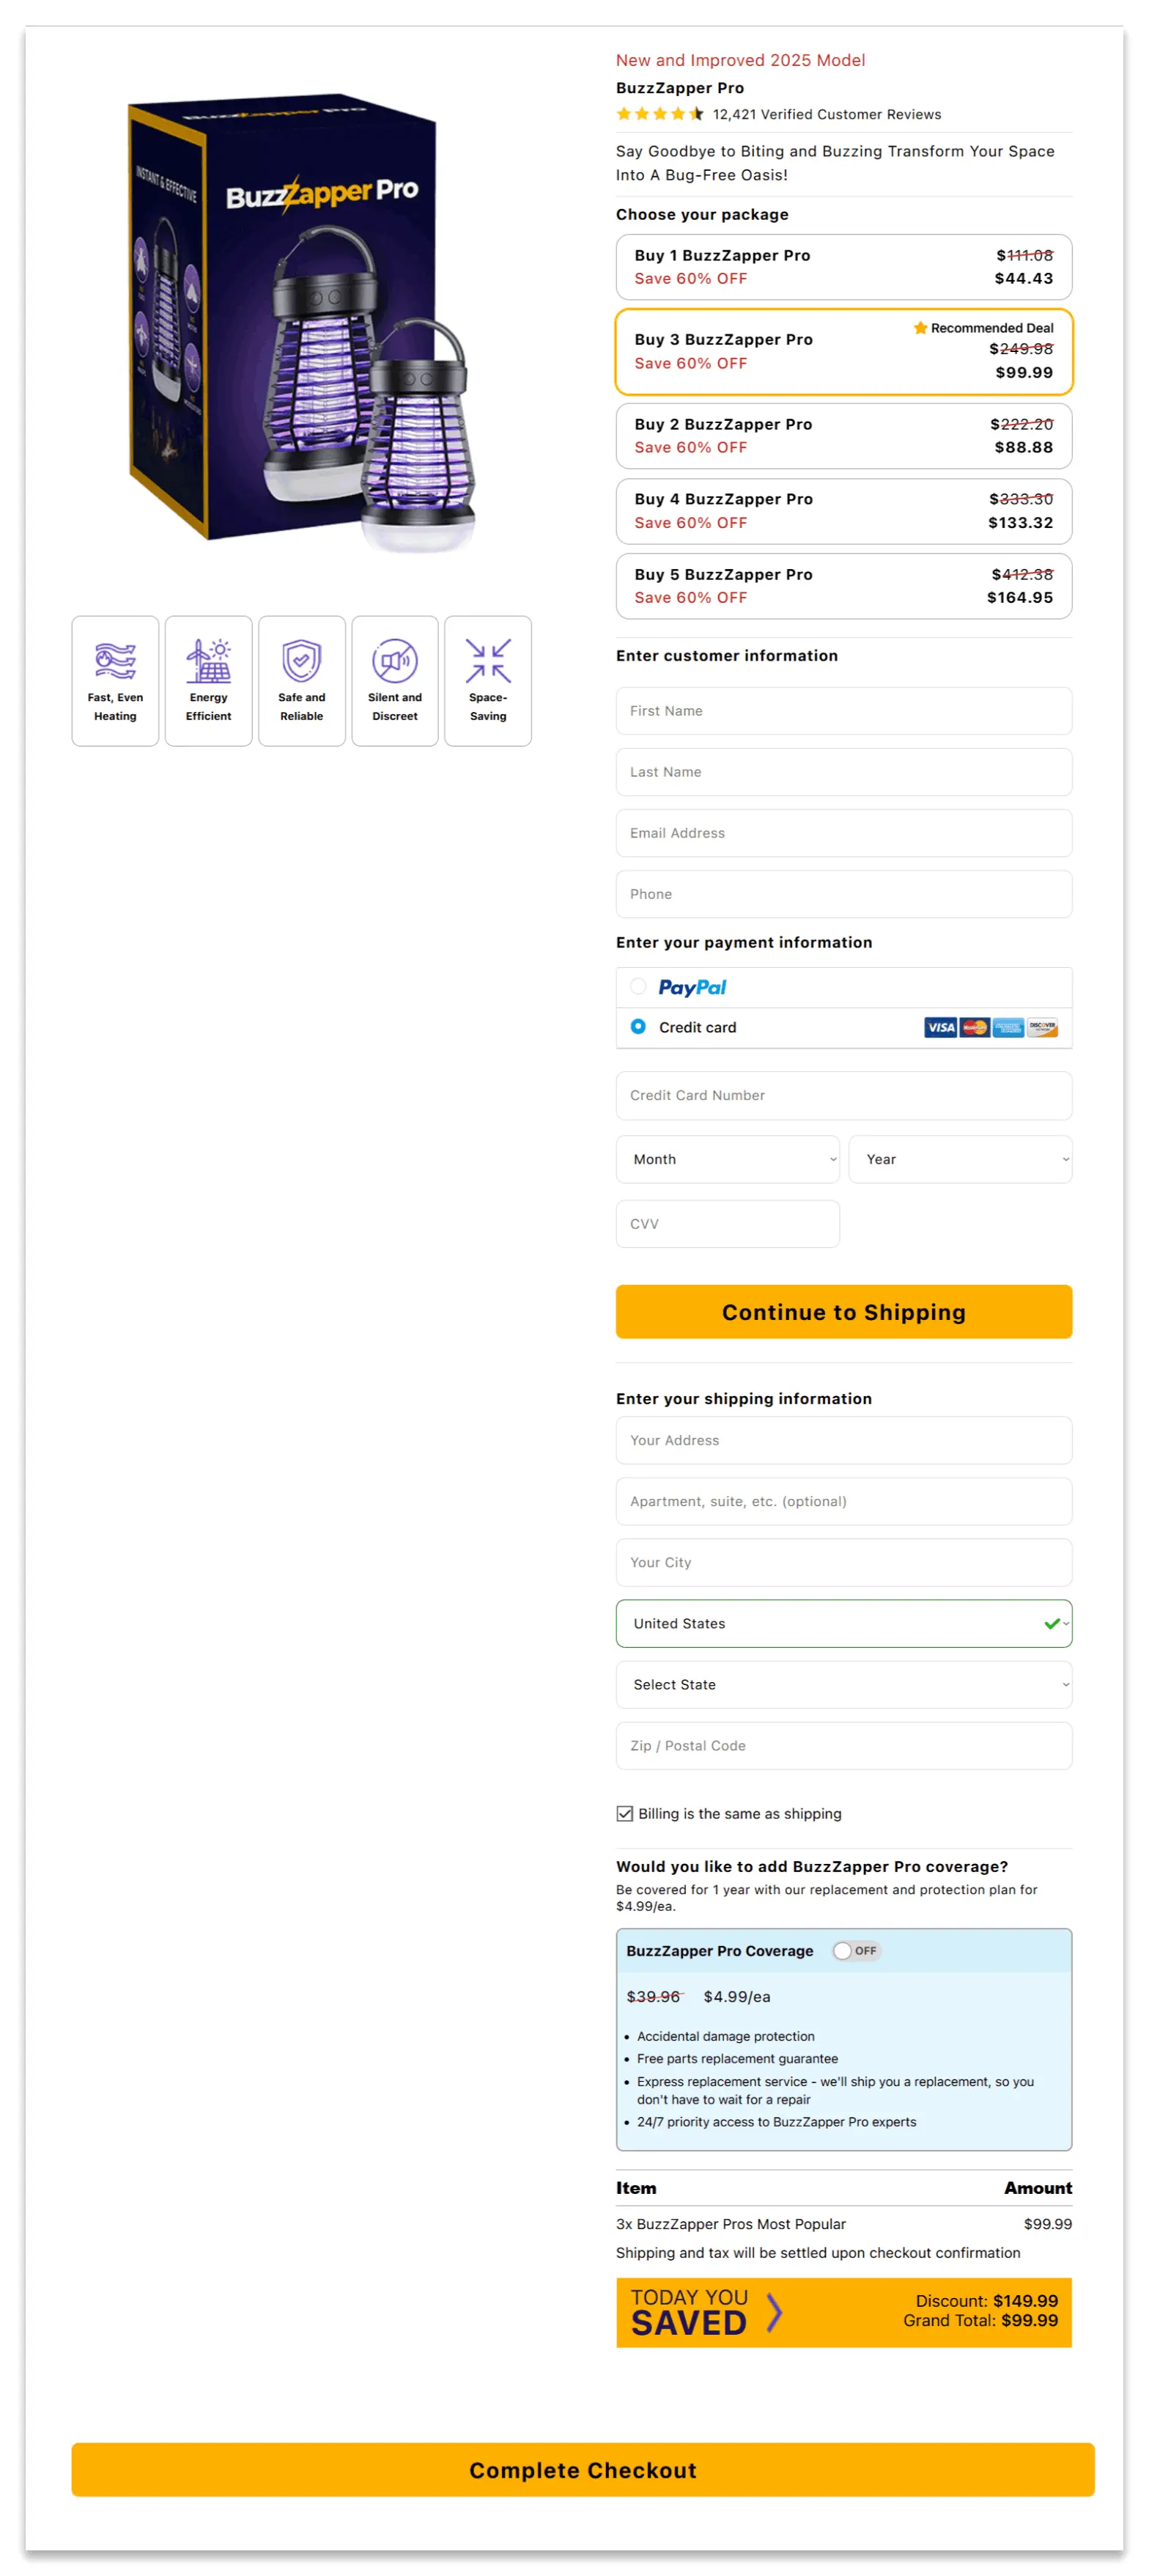
Task: Click the chevron beside TODAY YOU SAVED
Action: point(773,2312)
